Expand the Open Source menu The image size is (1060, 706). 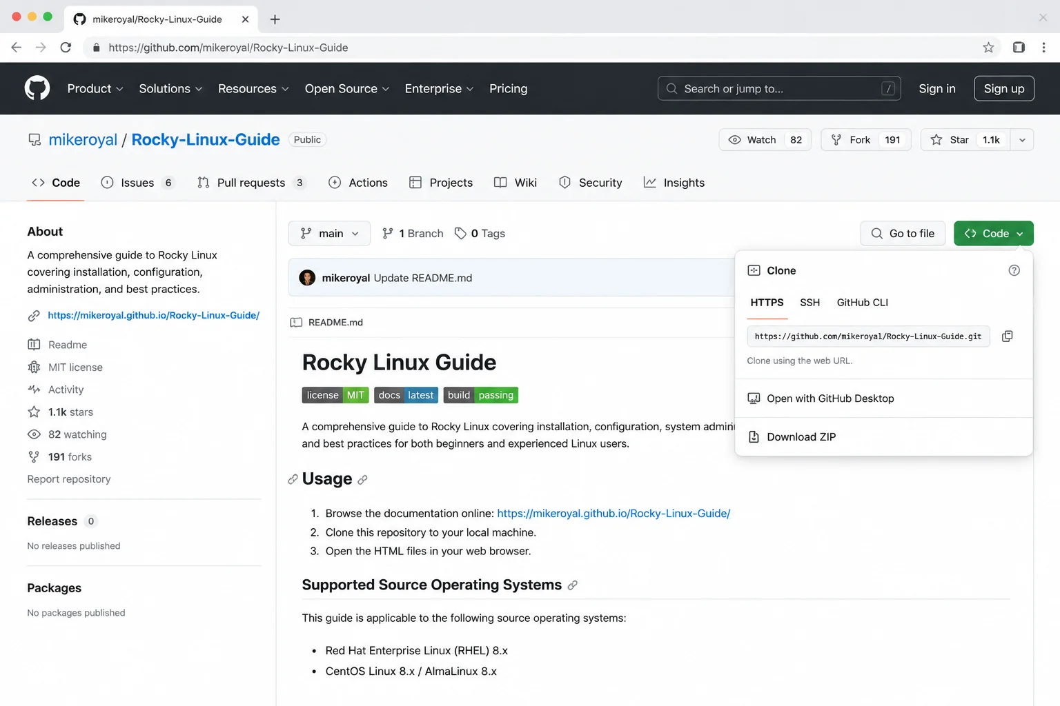[347, 89]
